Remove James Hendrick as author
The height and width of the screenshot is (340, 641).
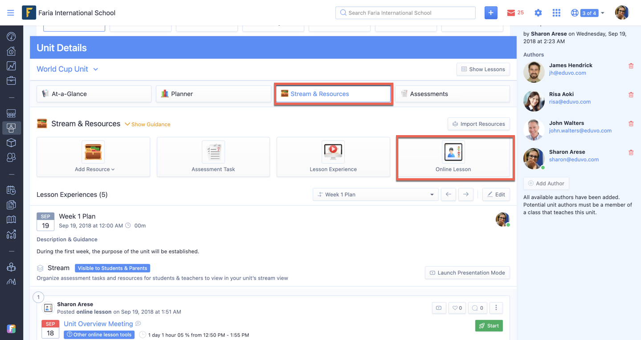(631, 66)
